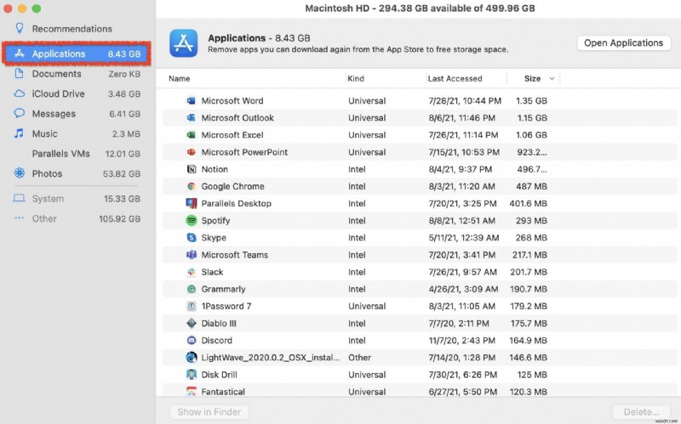Select the Spotify name text
Screen dimensions: 681x424
click(x=215, y=221)
